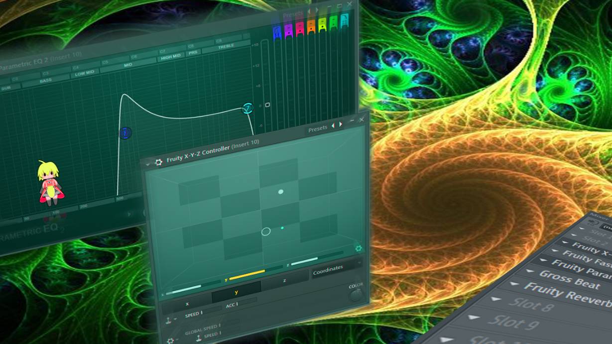612x344 pixels.
Task: Select EQ band node 7 in Parametric EQ 2
Action: (x=248, y=108)
